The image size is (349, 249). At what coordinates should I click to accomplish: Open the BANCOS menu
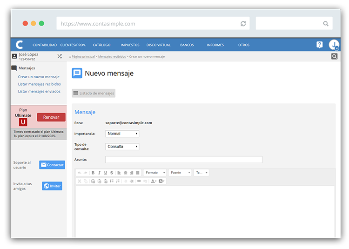click(187, 45)
